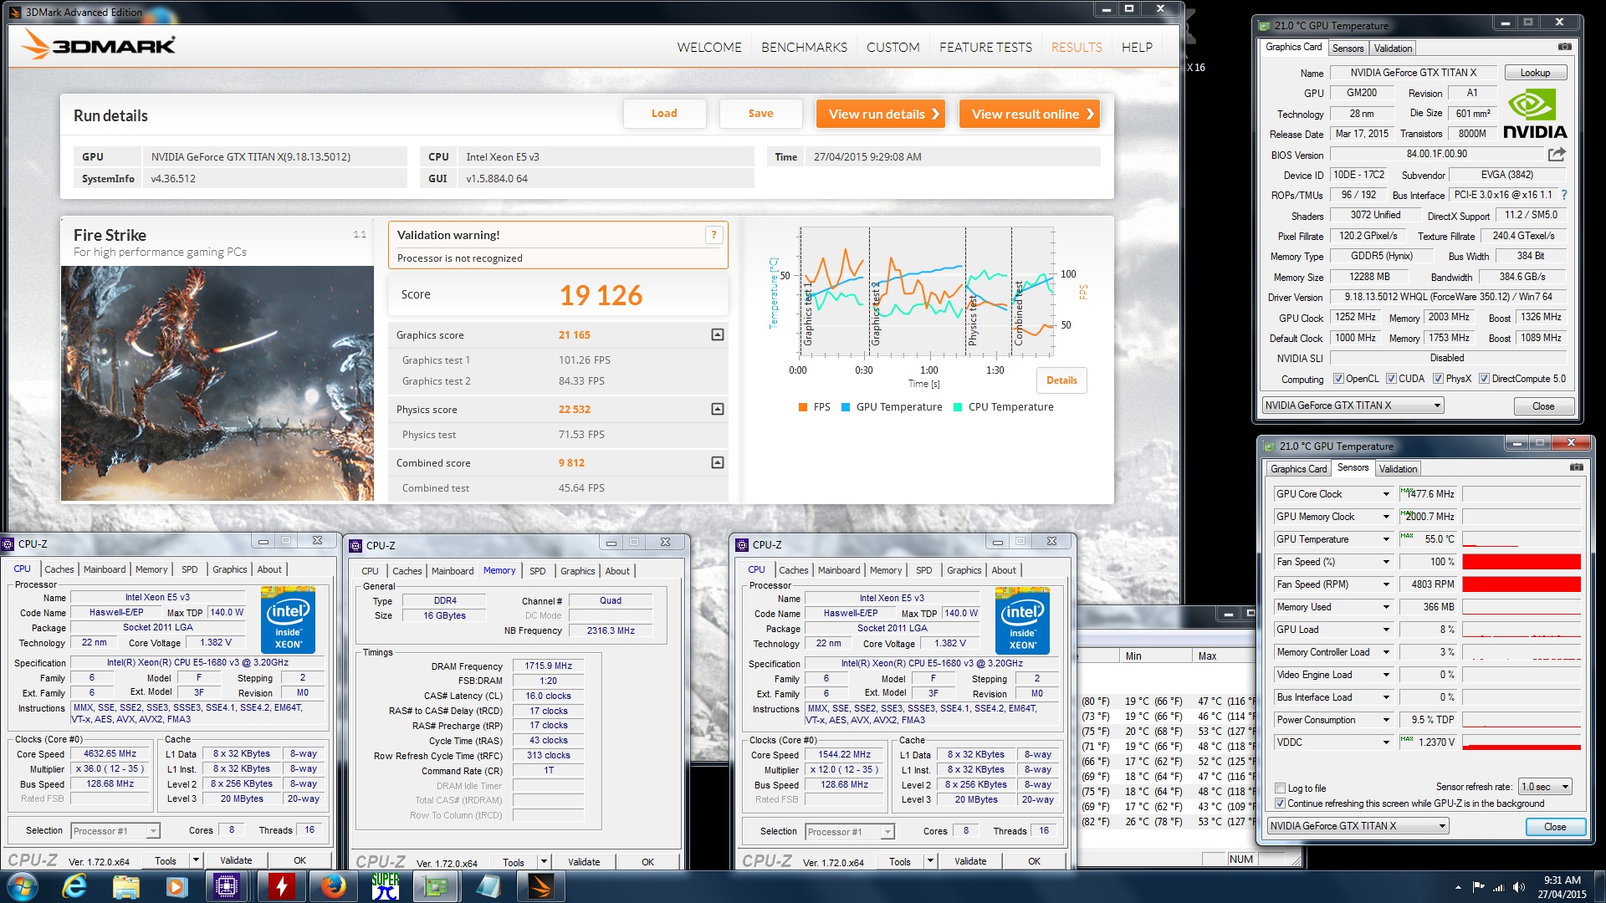The image size is (1606, 903).
Task: Collapse the Physics score section toggle
Action: (717, 409)
